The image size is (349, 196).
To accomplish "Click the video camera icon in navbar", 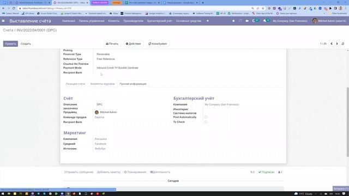I will coord(247,21).
